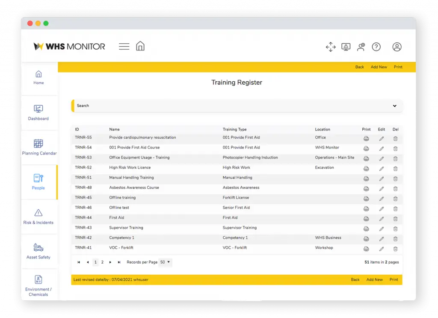The image size is (438, 318).
Task: Select Home from the left sidebar
Action: coord(38,77)
